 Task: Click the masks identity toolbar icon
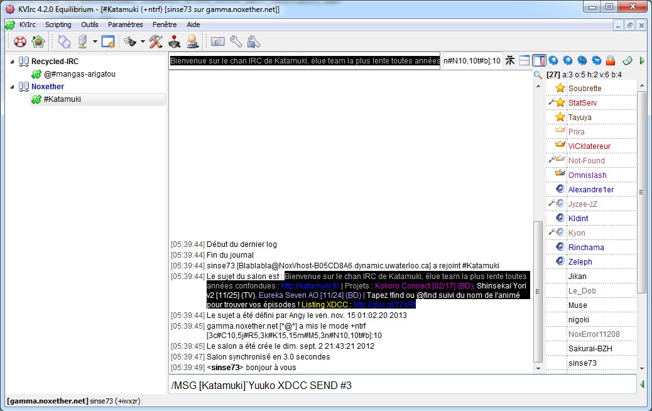point(130,42)
